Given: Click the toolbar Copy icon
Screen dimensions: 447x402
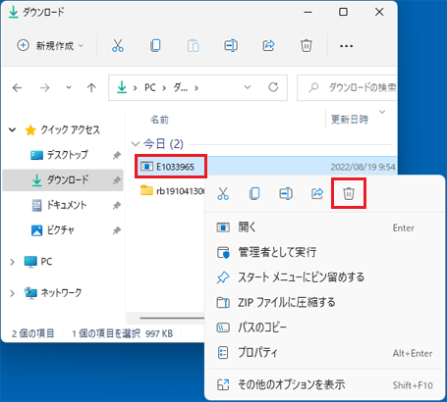Looking at the screenshot, I should [x=155, y=45].
